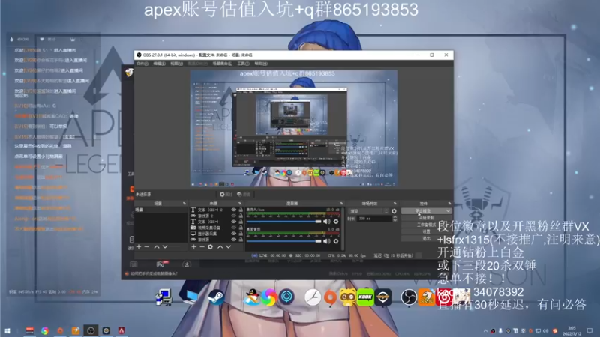Open source properties gear in Sources toolbar

(x=211, y=247)
